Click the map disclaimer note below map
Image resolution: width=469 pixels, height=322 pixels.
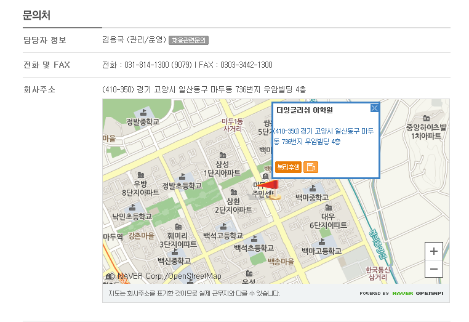click(x=194, y=293)
